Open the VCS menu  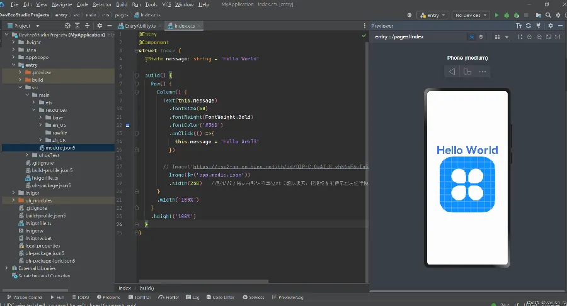[x=166, y=4]
